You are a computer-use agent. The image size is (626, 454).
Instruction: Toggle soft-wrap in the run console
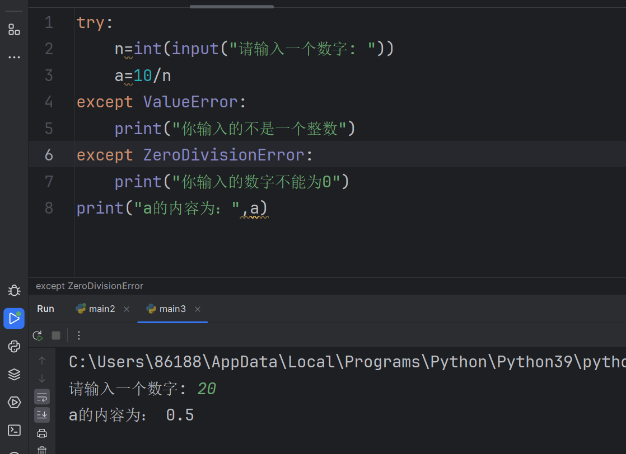click(42, 397)
